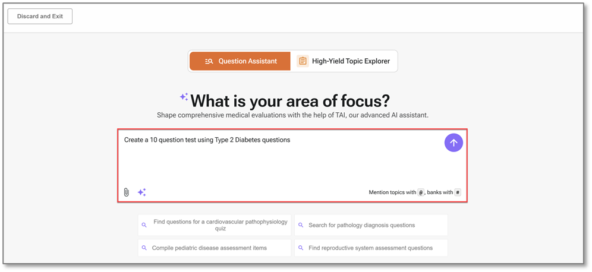Image resolution: width=592 pixels, height=272 pixels.
Task: Click the clipboard icon on High-Yield Topic Explorer
Action: tap(303, 61)
